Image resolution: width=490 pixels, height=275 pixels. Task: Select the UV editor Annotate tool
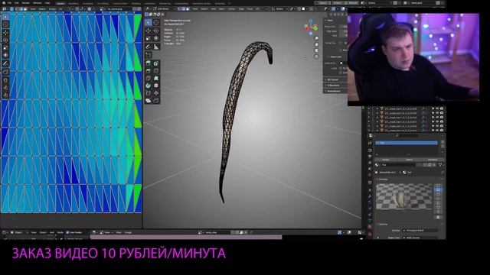(5, 63)
